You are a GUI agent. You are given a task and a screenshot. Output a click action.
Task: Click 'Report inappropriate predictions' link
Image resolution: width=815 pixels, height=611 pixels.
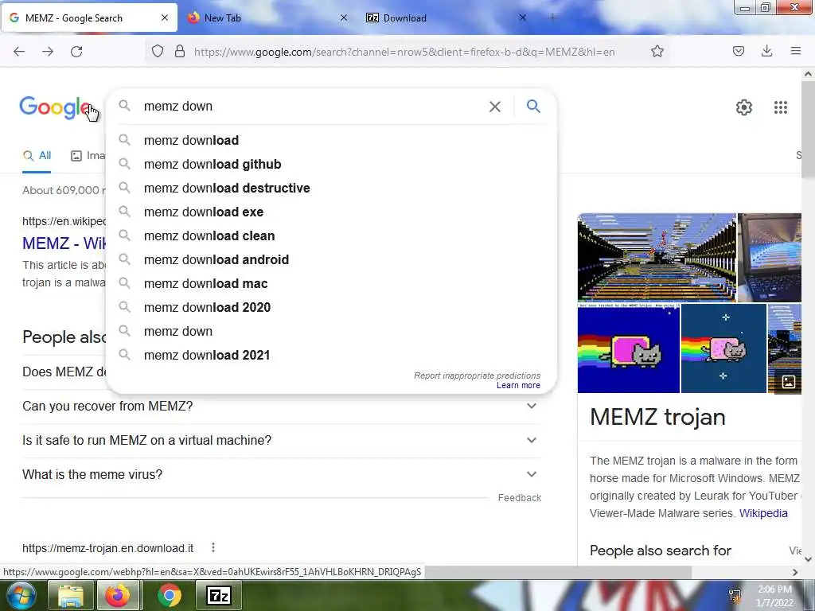(x=477, y=376)
